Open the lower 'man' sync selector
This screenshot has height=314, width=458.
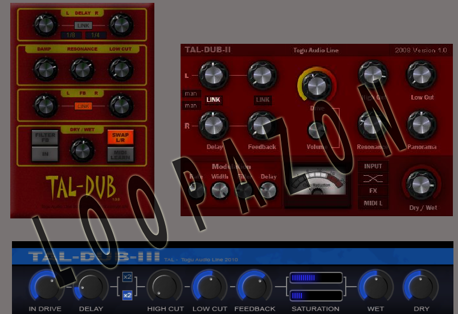[x=191, y=106]
